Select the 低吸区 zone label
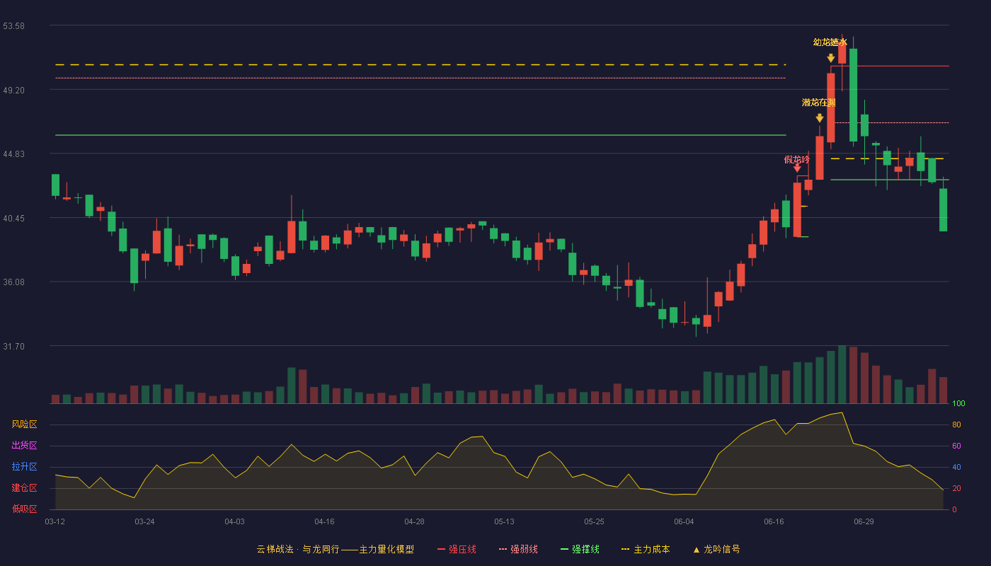Viewport: 991px width, 566px height. click(x=25, y=509)
